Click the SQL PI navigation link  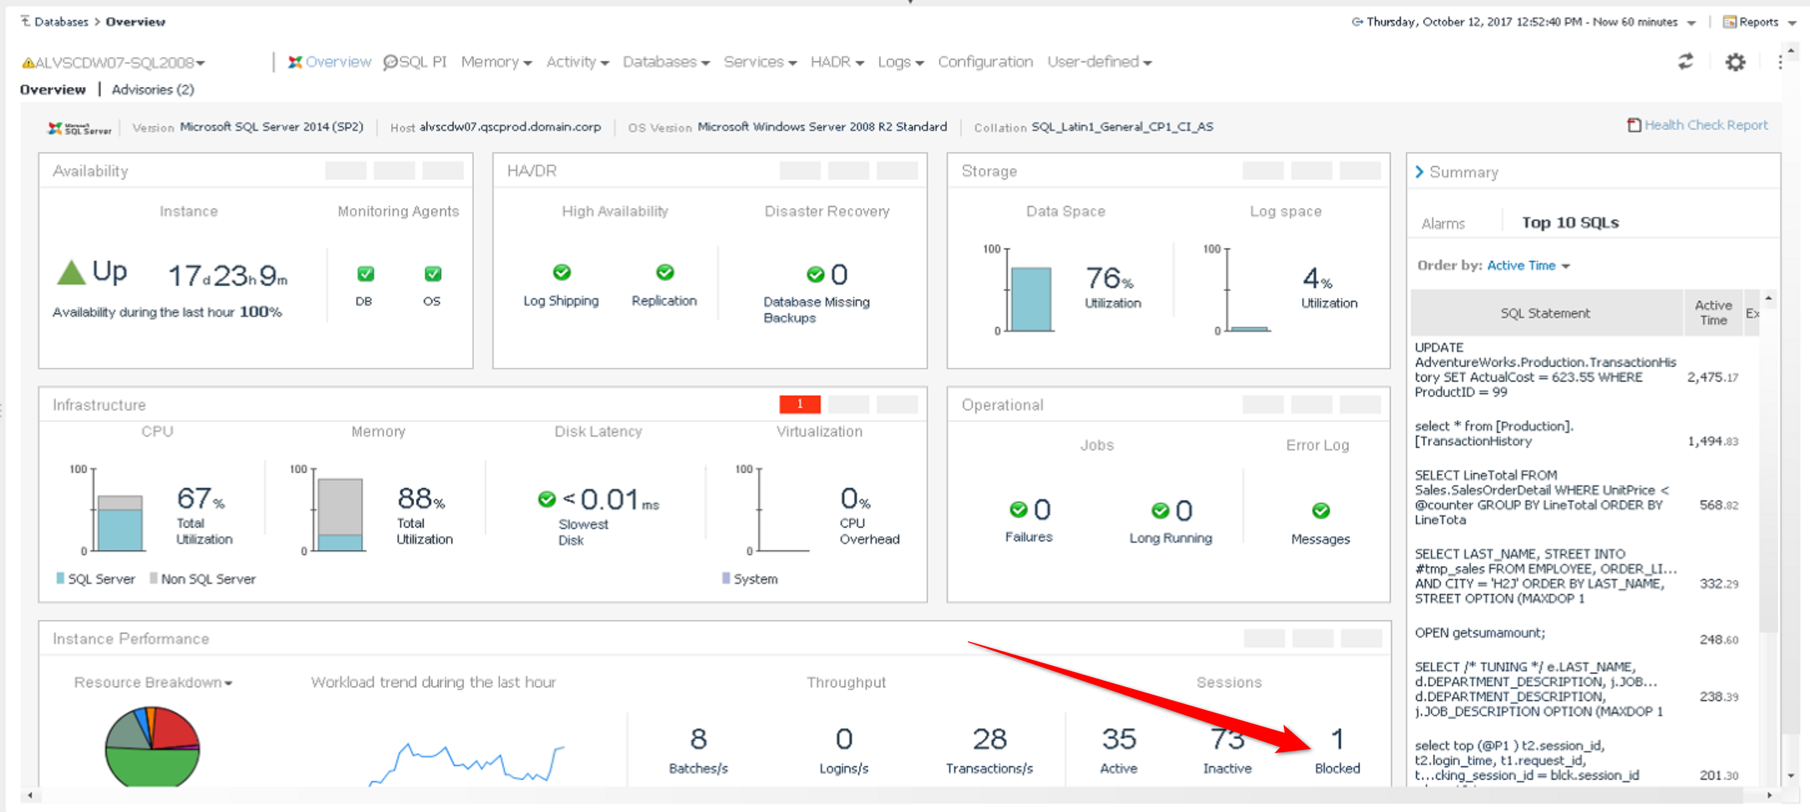[x=414, y=62]
